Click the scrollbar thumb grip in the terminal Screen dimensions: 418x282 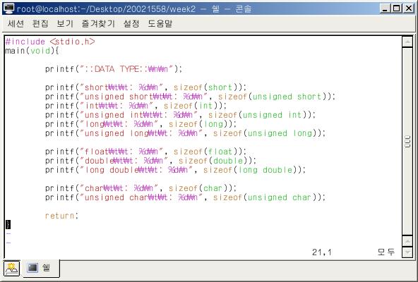coord(407,142)
